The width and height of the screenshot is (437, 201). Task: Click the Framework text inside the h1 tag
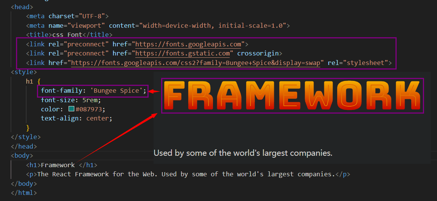coord(58,165)
